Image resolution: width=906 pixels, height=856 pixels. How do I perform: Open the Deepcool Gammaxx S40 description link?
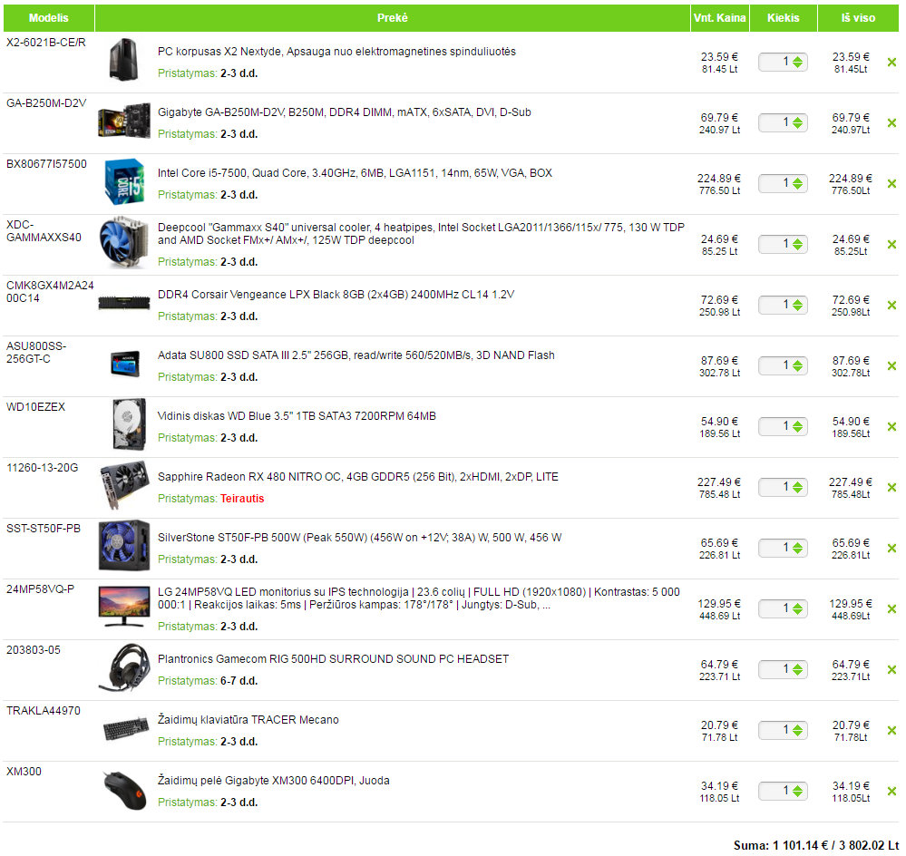point(421,234)
